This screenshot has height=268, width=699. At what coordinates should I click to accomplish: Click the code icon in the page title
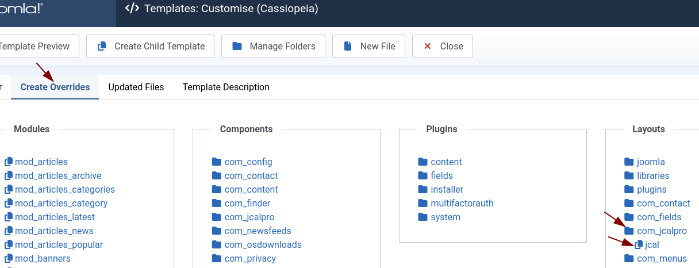(x=132, y=9)
